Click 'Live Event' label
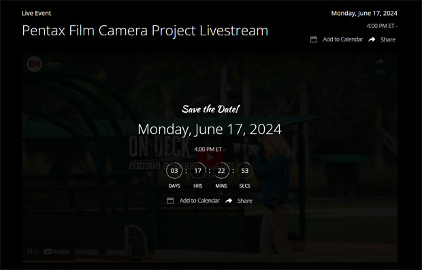The width and height of the screenshot is (422, 270). (x=36, y=13)
